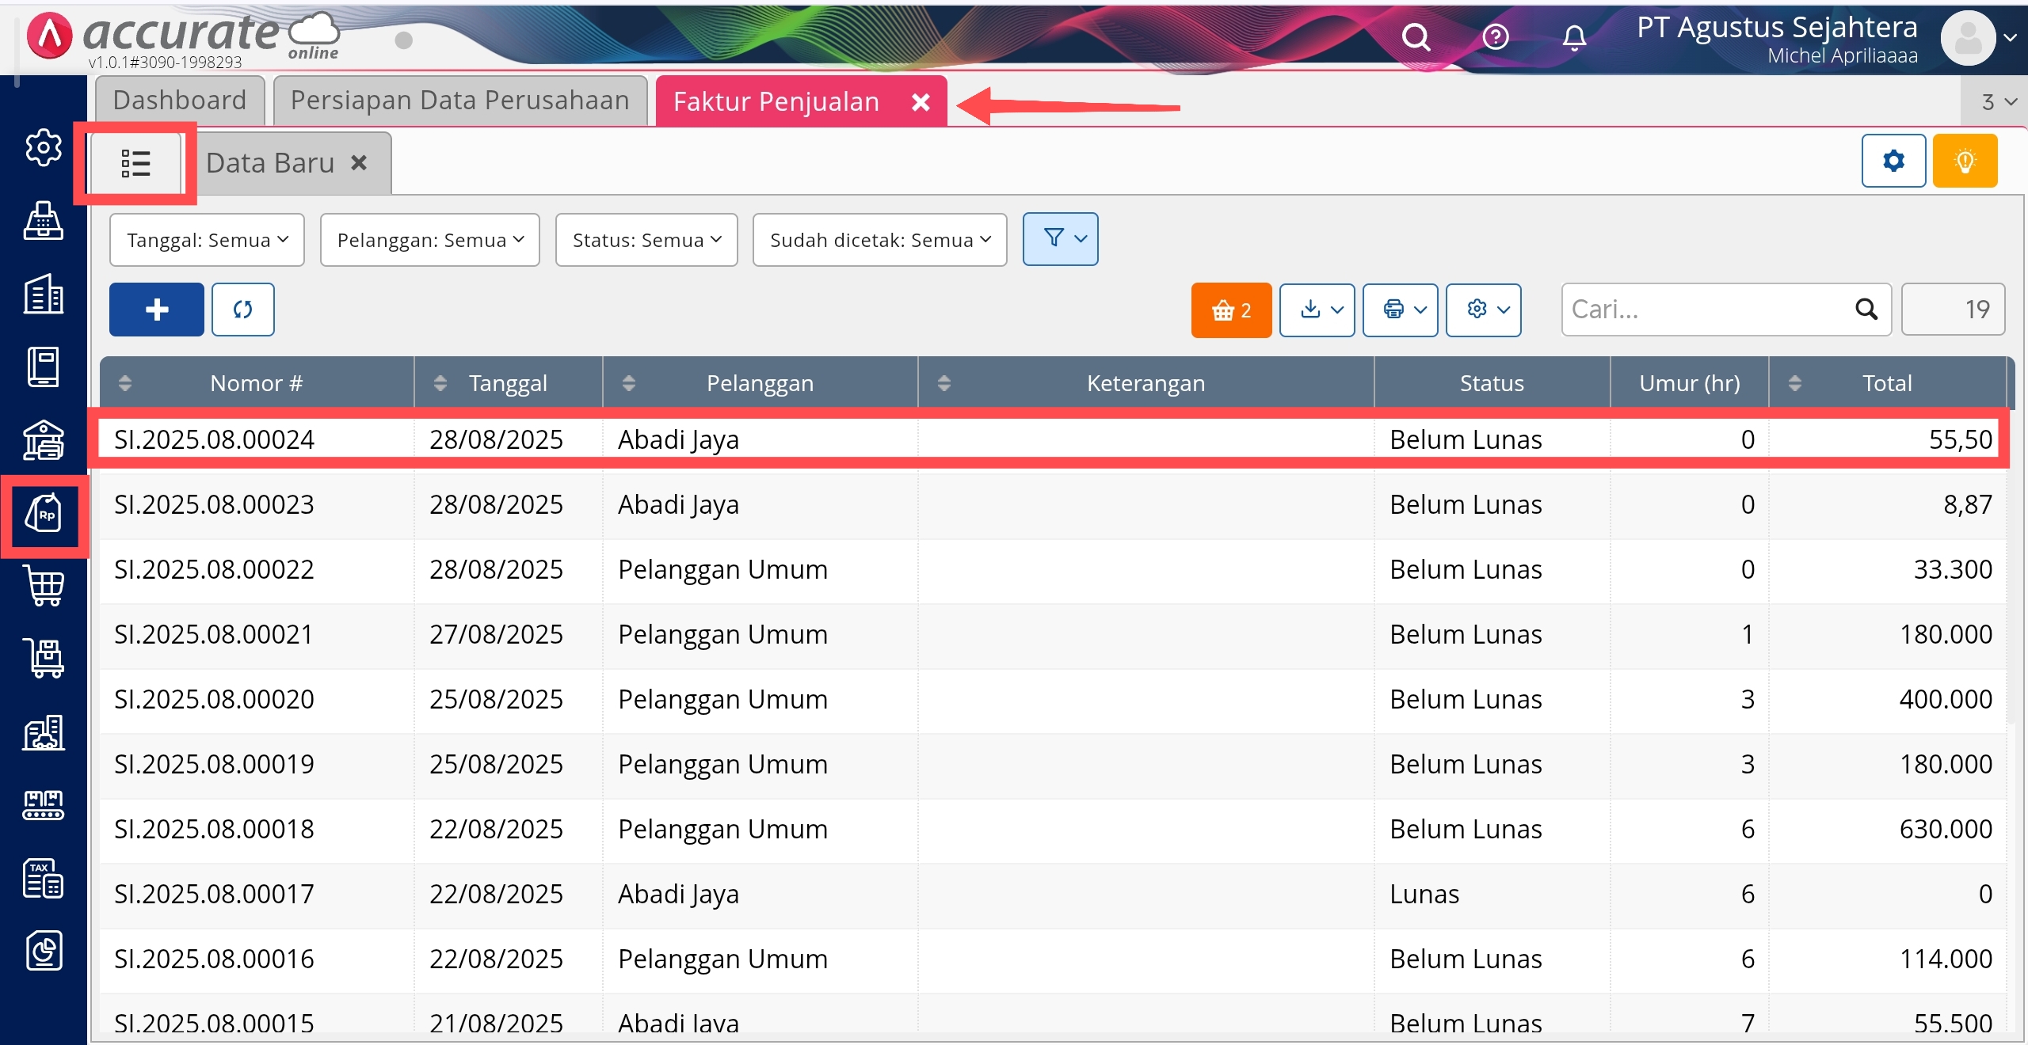Click the blue plus add new button

(157, 310)
